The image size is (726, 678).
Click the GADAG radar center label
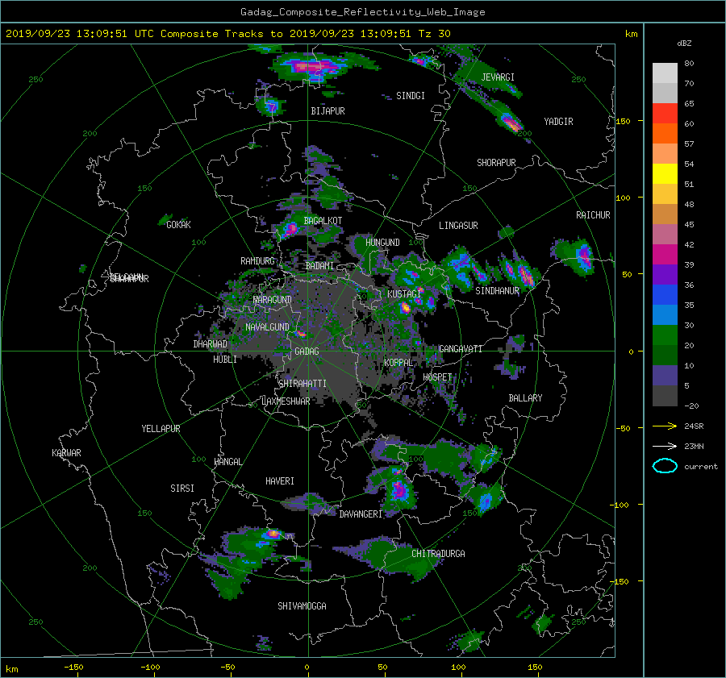click(307, 351)
